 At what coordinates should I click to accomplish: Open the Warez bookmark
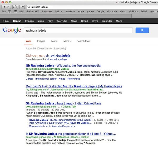click(x=123, y=11)
